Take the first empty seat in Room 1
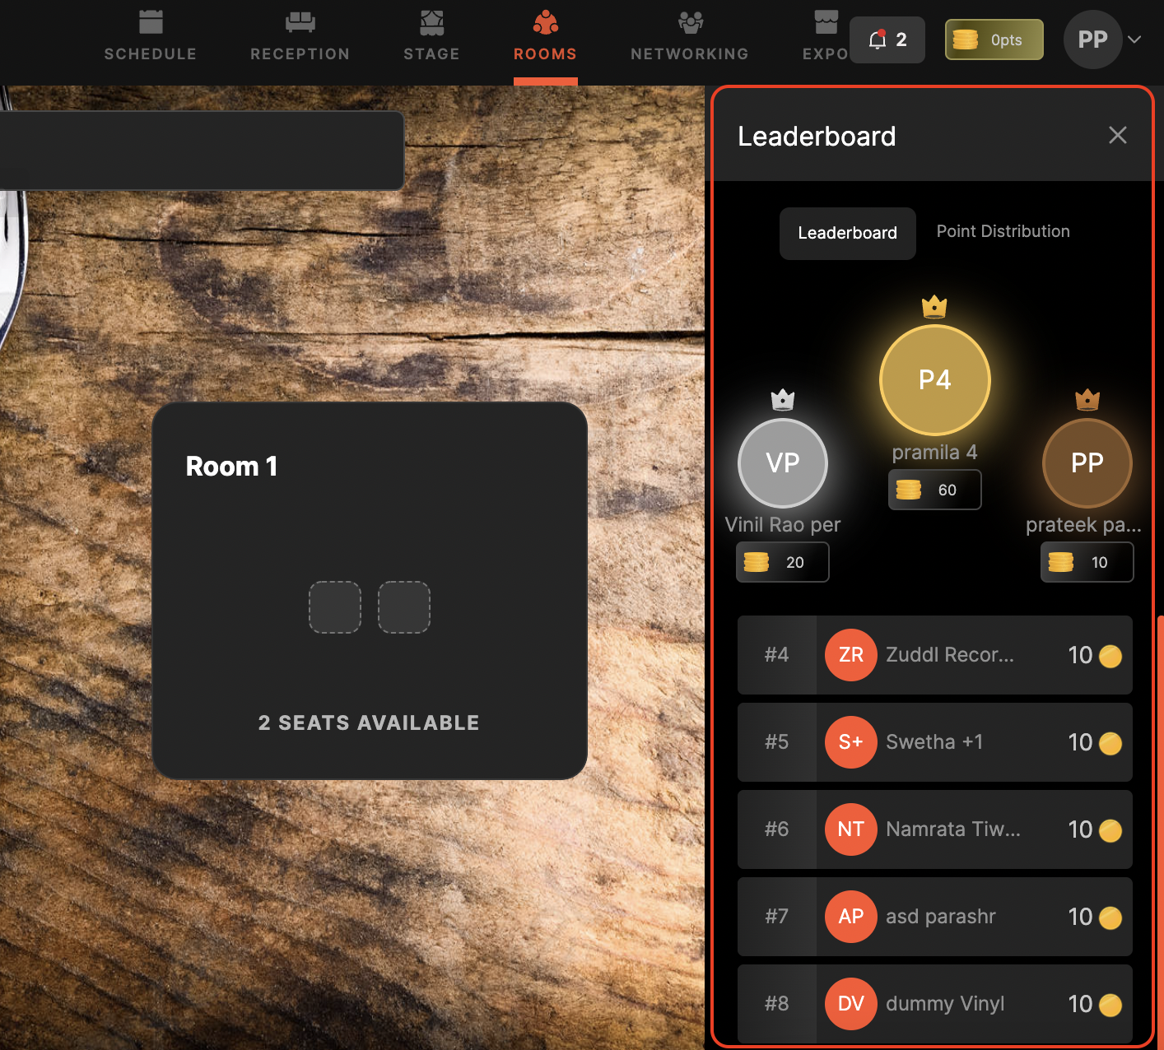Viewport: 1164px width, 1050px height. (x=335, y=607)
